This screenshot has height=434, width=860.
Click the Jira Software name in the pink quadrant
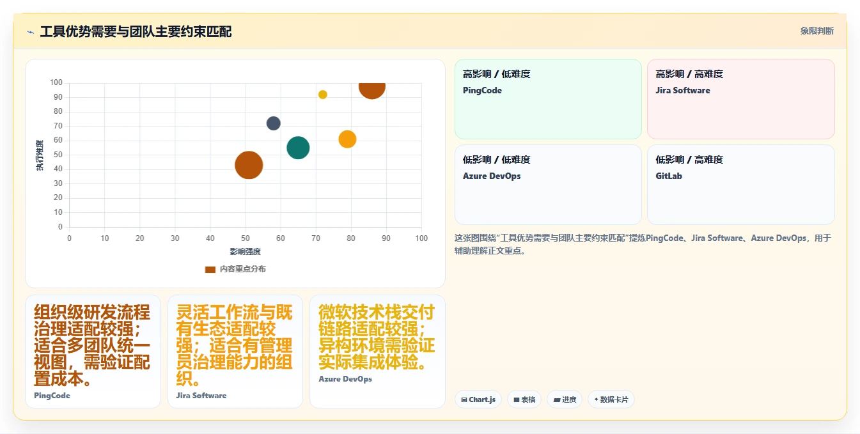(x=683, y=91)
